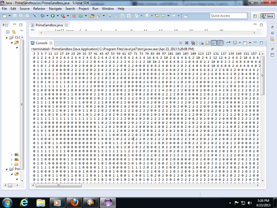Click the Next Annotation toolbar icon
277x208 pixels.
point(137,16)
